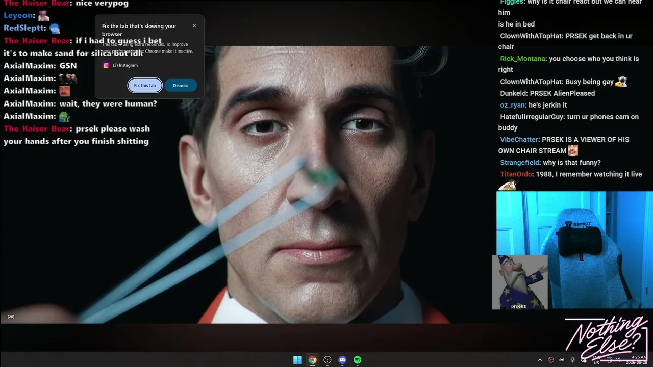
Task: Select the (3) Instagram tab label
Action: [x=125, y=65]
